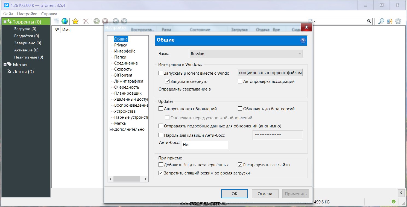
Task: Click left arrow of settings tree scrollbar
Action: [x=110, y=179]
